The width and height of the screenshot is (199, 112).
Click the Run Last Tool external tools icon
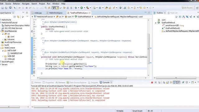87,8
